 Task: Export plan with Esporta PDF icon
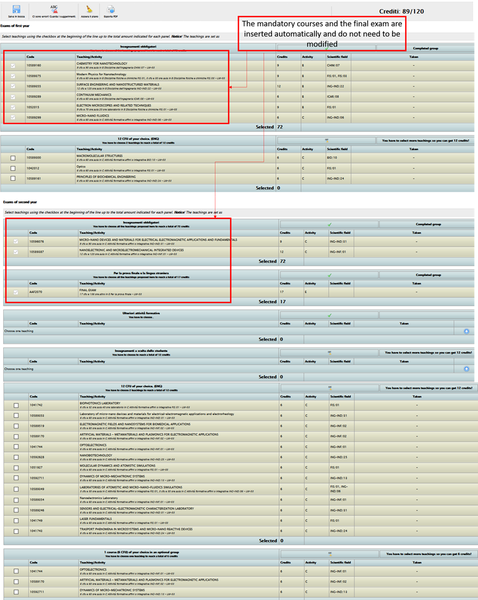pyautogui.click(x=111, y=9)
